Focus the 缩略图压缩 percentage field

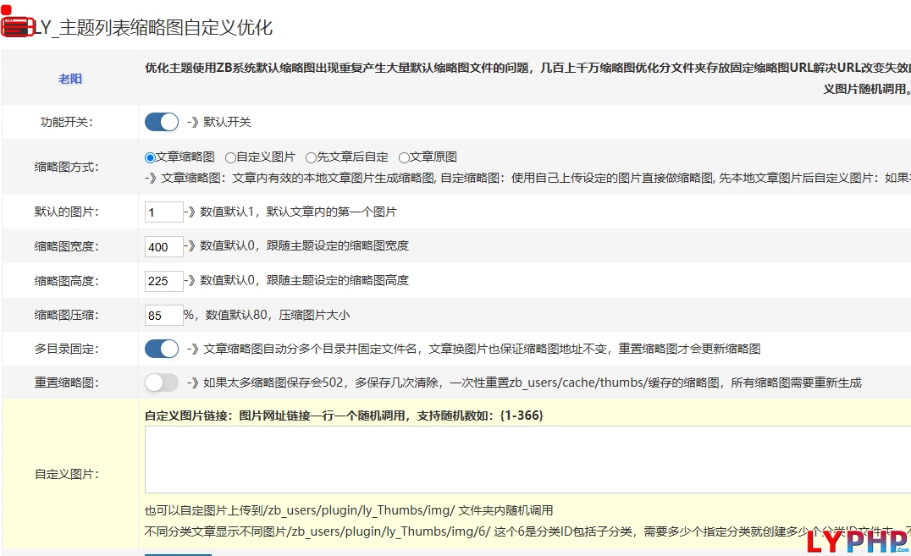tap(164, 316)
